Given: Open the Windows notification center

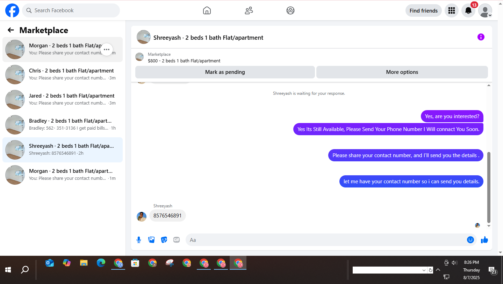Looking at the screenshot, I should (493, 271).
